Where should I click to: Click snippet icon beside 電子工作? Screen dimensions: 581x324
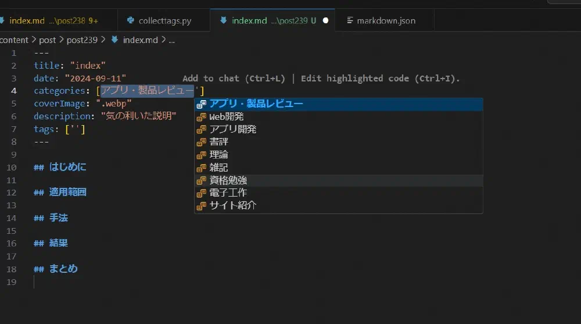coord(201,193)
